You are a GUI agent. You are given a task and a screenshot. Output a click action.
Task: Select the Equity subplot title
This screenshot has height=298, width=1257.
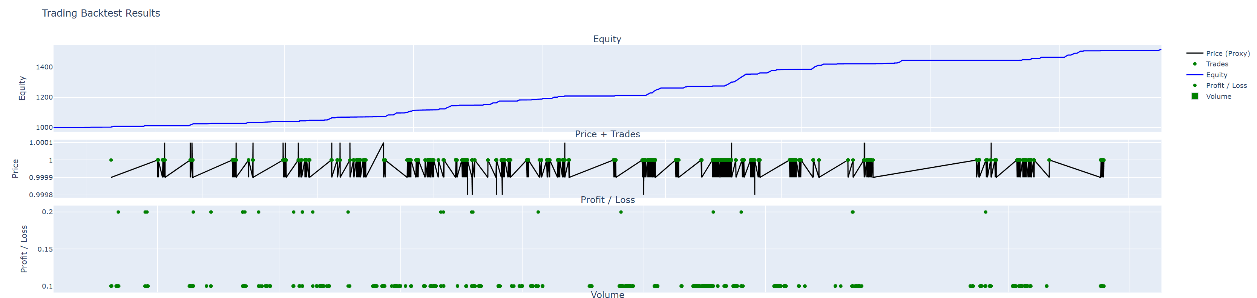(x=607, y=39)
